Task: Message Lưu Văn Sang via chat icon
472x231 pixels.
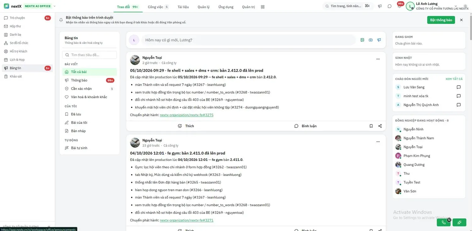Action: tap(458, 87)
